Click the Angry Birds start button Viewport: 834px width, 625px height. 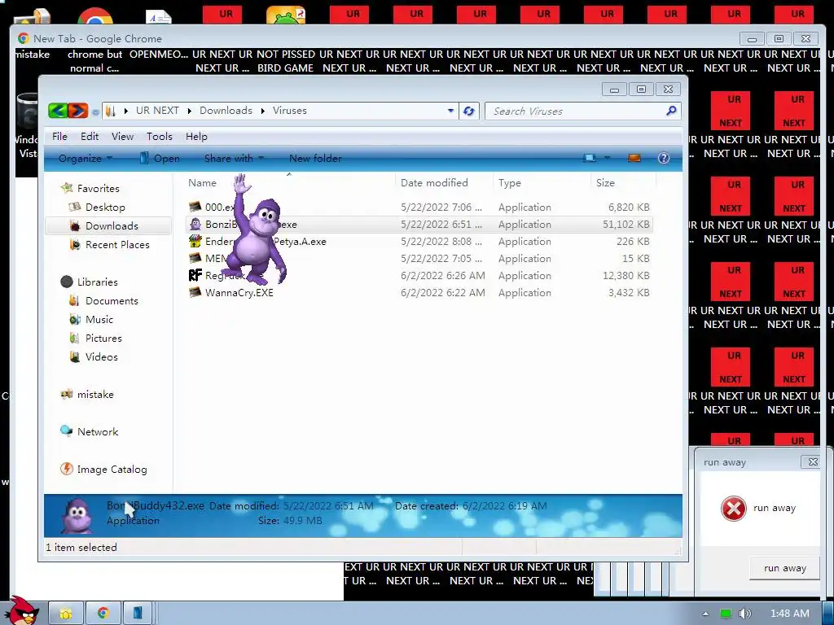point(22,610)
